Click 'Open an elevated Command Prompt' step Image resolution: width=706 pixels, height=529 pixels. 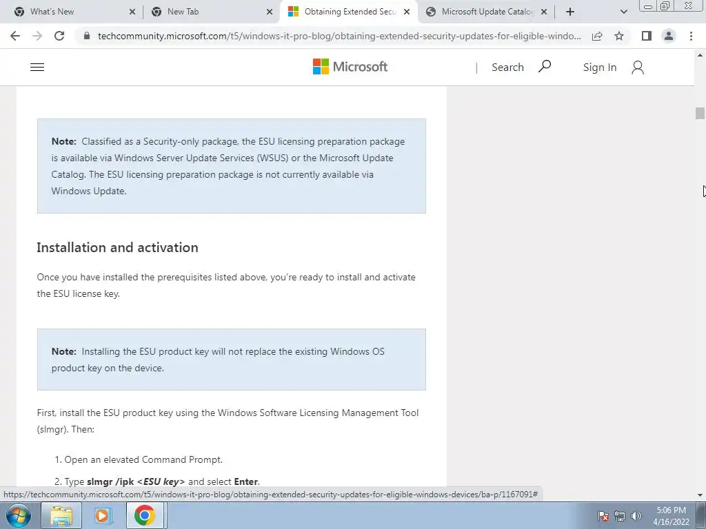coord(143,459)
